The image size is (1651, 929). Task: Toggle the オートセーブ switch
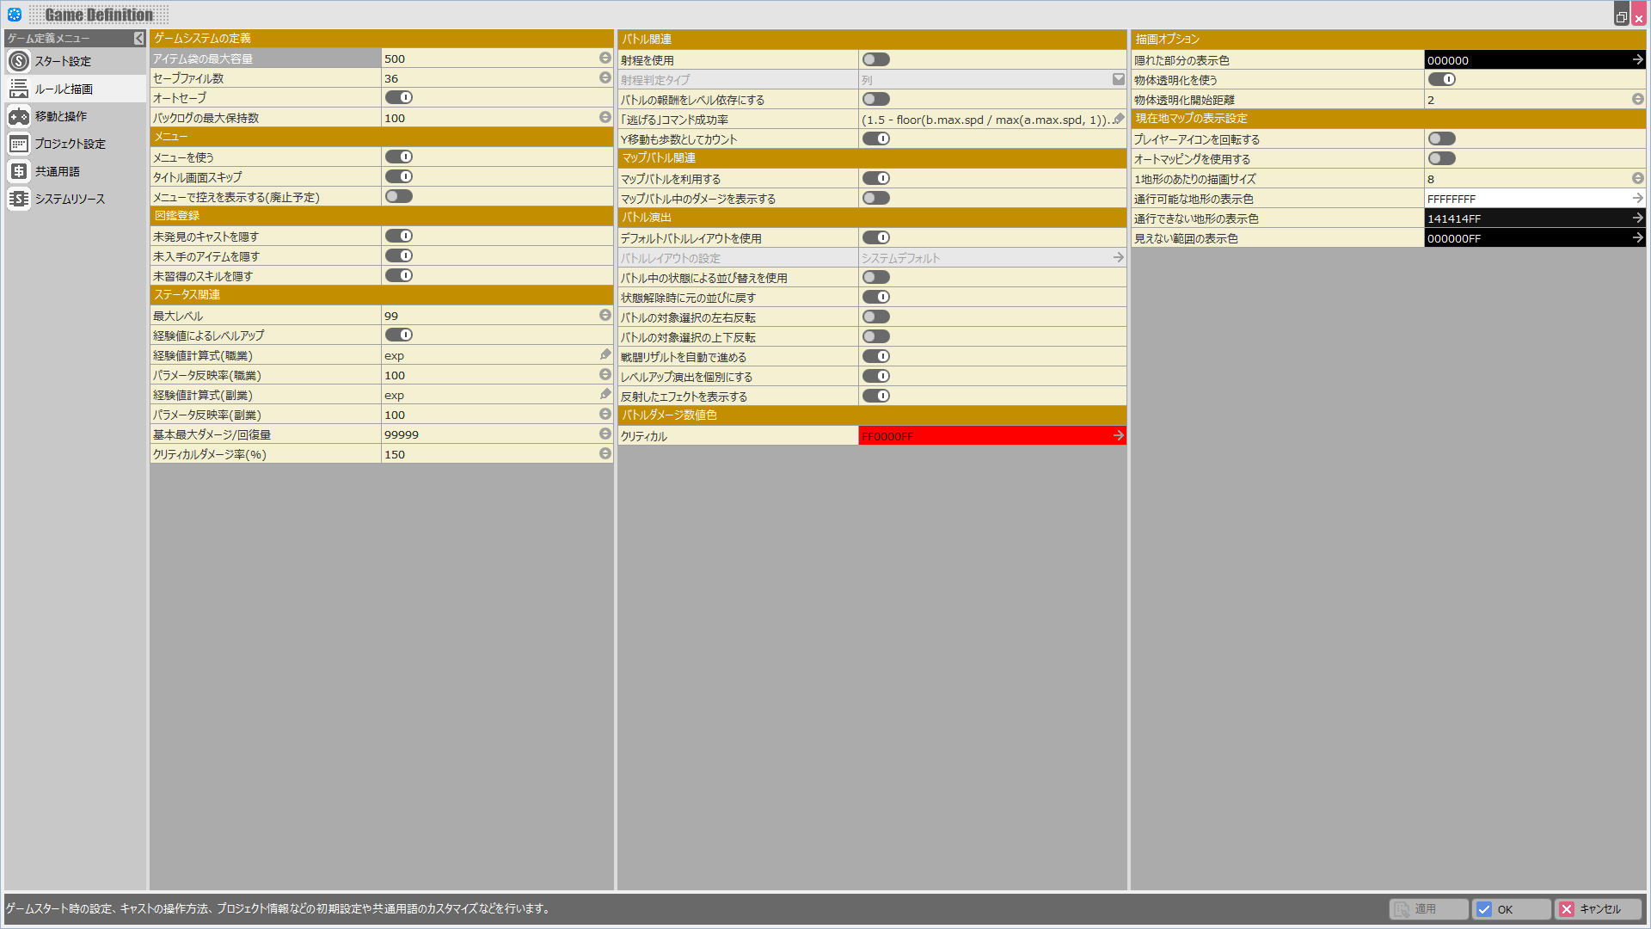click(x=399, y=98)
